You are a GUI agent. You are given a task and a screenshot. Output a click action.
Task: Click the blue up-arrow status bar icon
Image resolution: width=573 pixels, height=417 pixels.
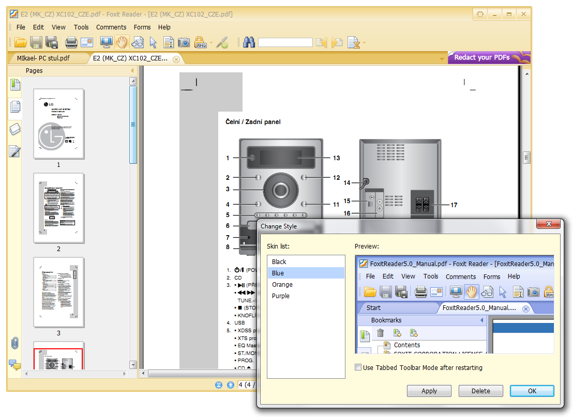(231, 385)
